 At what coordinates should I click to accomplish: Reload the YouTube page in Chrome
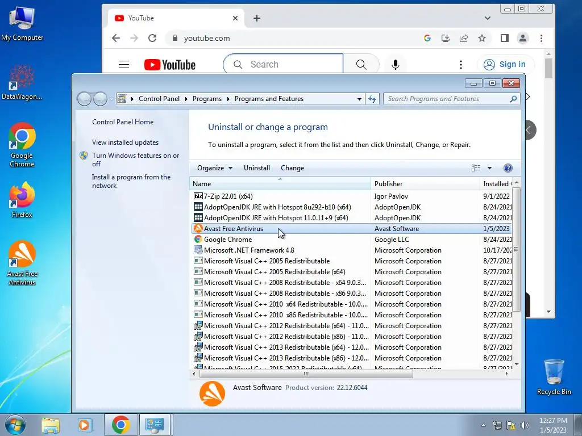[x=152, y=38]
